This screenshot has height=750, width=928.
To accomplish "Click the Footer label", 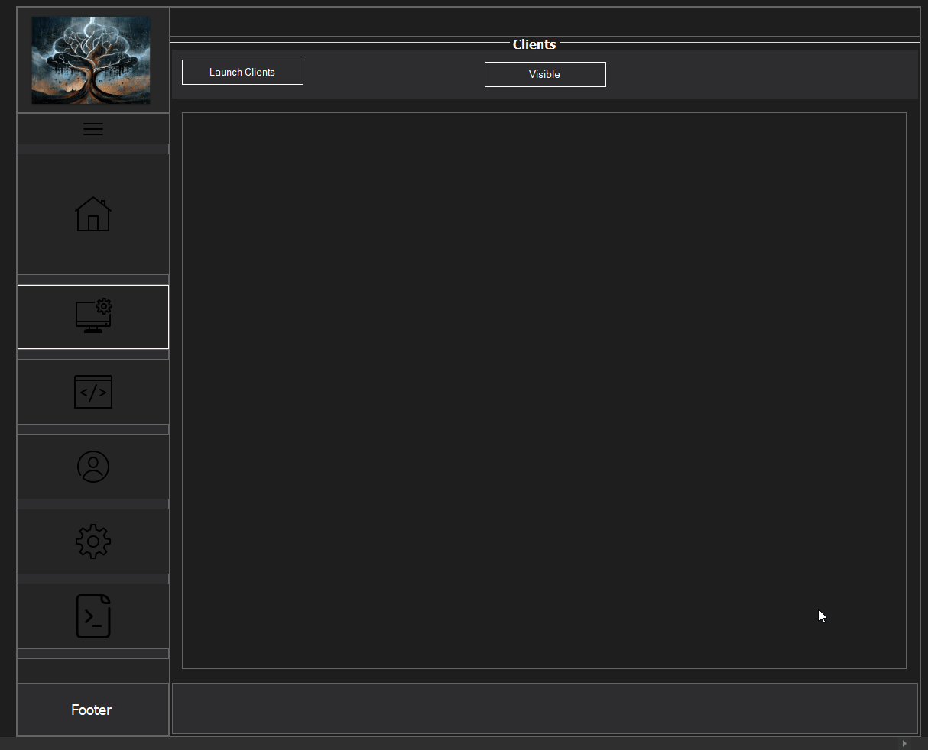I will [91, 710].
